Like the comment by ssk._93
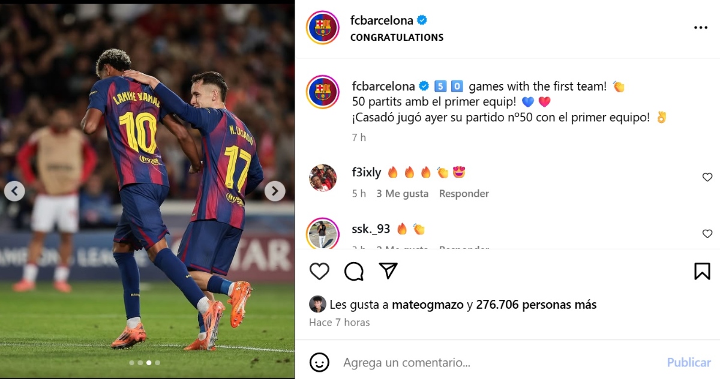This screenshot has width=720, height=379. pos(707,233)
